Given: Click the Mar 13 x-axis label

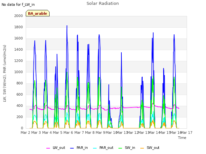Looking at the screenshot, I should 143,133.
